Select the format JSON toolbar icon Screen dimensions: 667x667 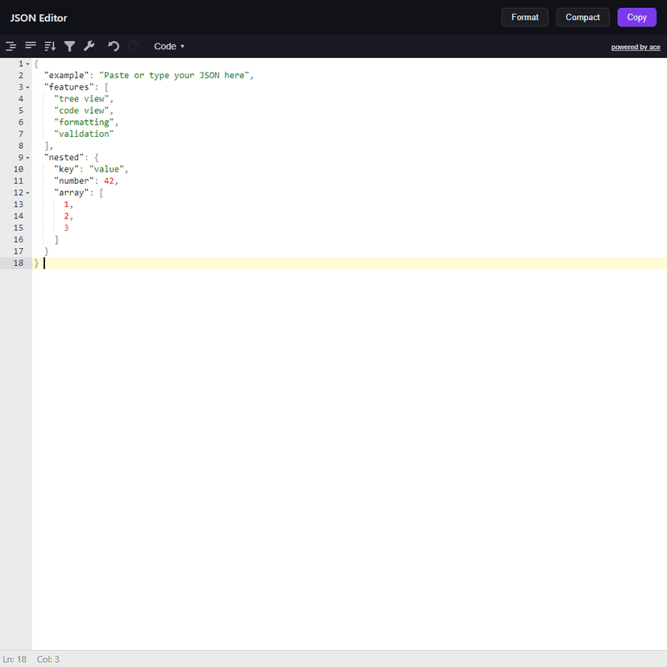(x=10, y=46)
